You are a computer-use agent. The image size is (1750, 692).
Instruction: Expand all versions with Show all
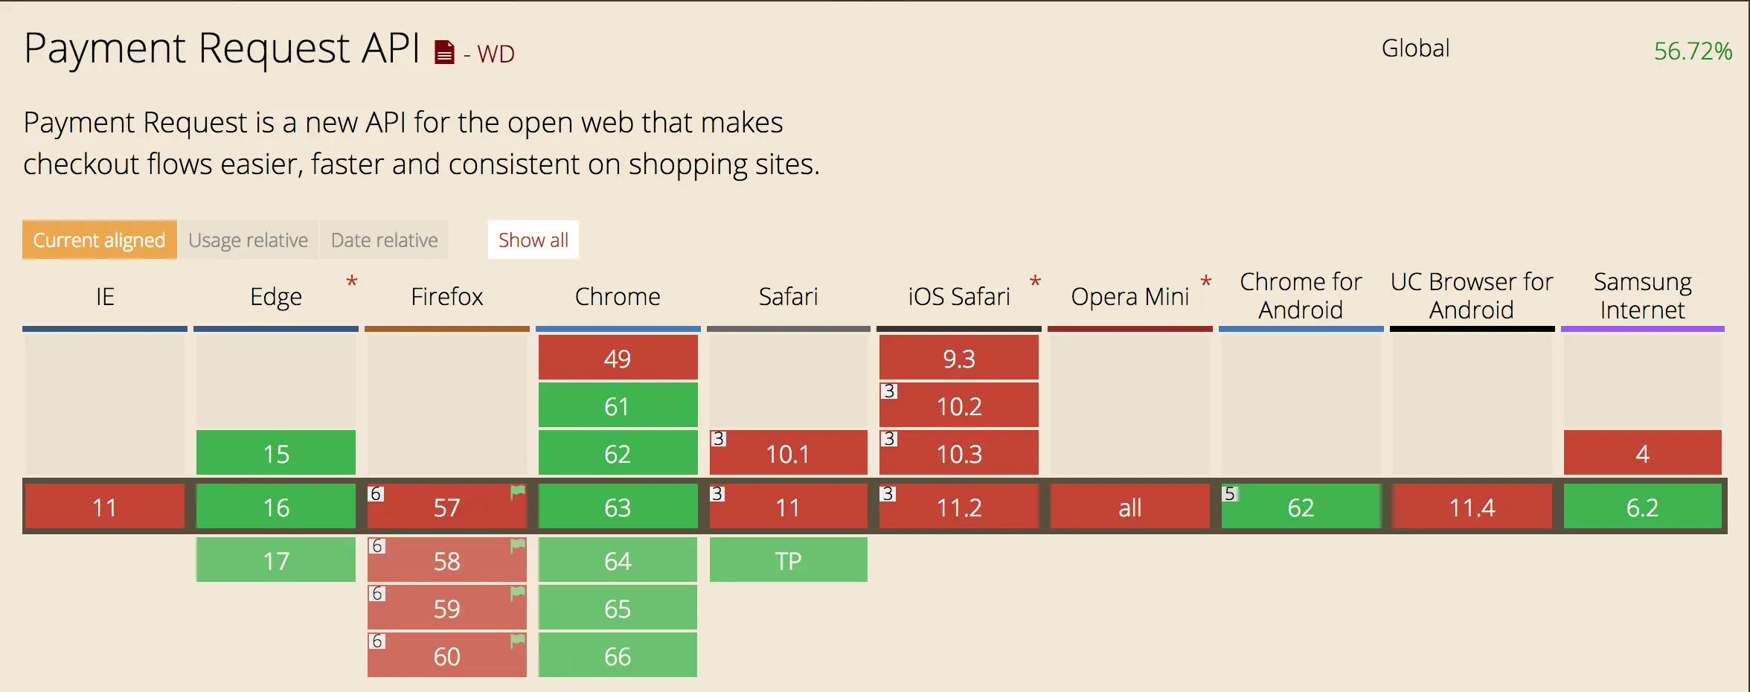pyautogui.click(x=533, y=240)
